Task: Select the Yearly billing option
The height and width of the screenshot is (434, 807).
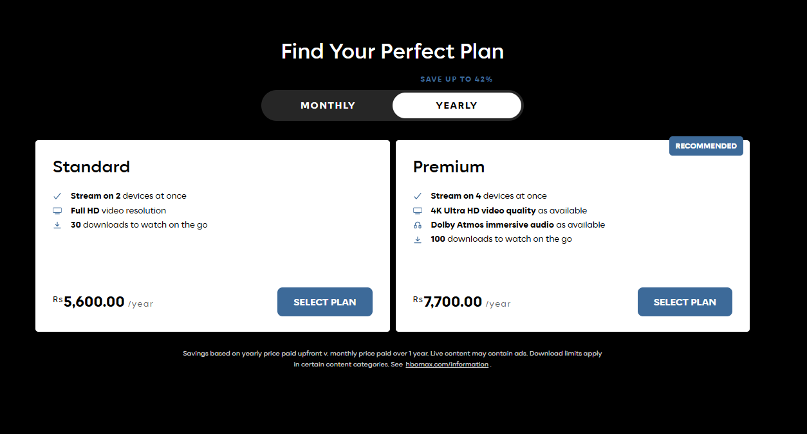Action: [x=456, y=105]
